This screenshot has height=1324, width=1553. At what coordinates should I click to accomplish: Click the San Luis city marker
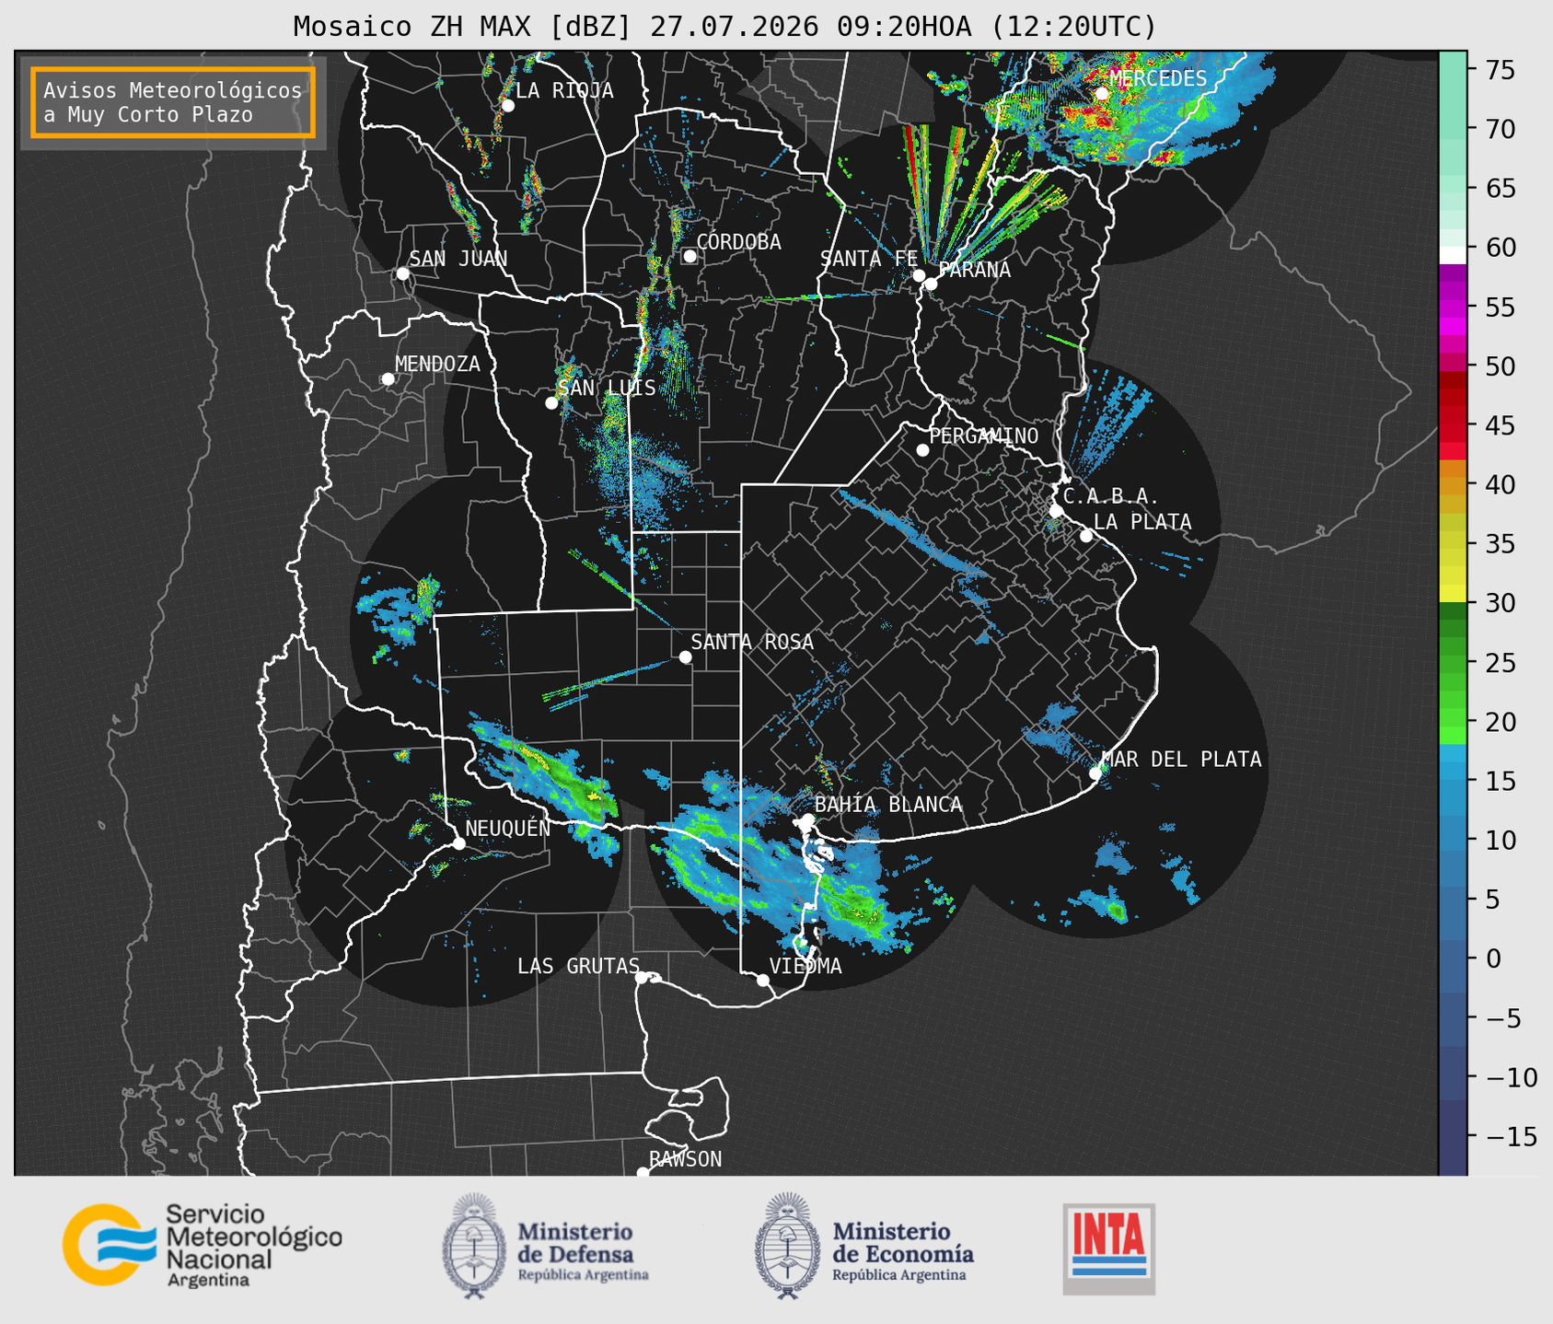pos(551,402)
